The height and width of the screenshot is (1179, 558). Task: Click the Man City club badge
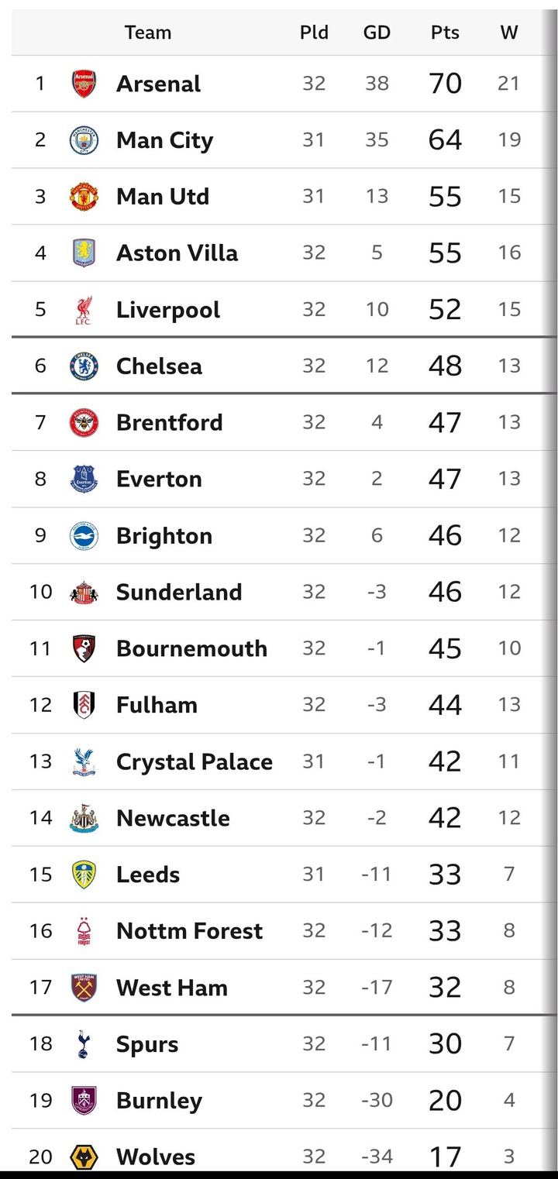click(84, 140)
